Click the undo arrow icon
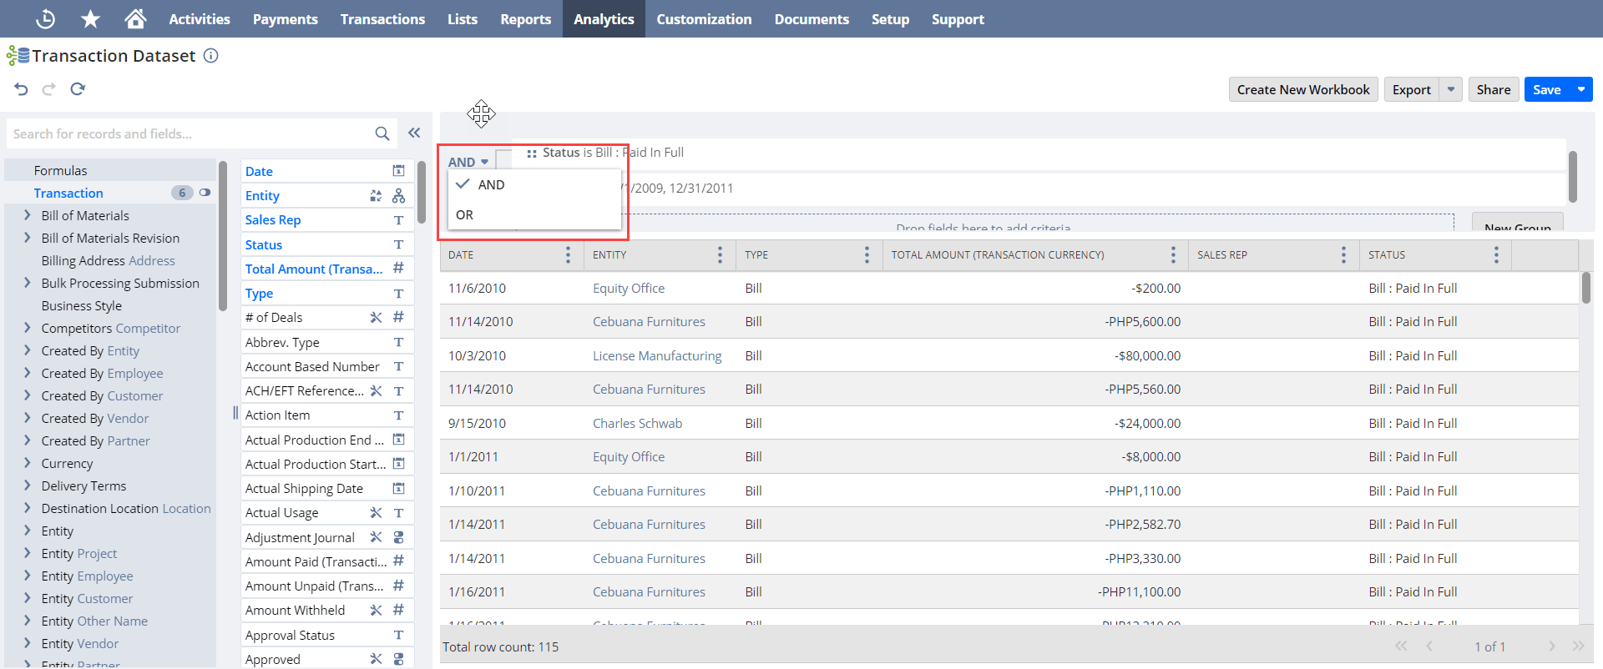Screen dimensions: 1603x669 [22, 88]
